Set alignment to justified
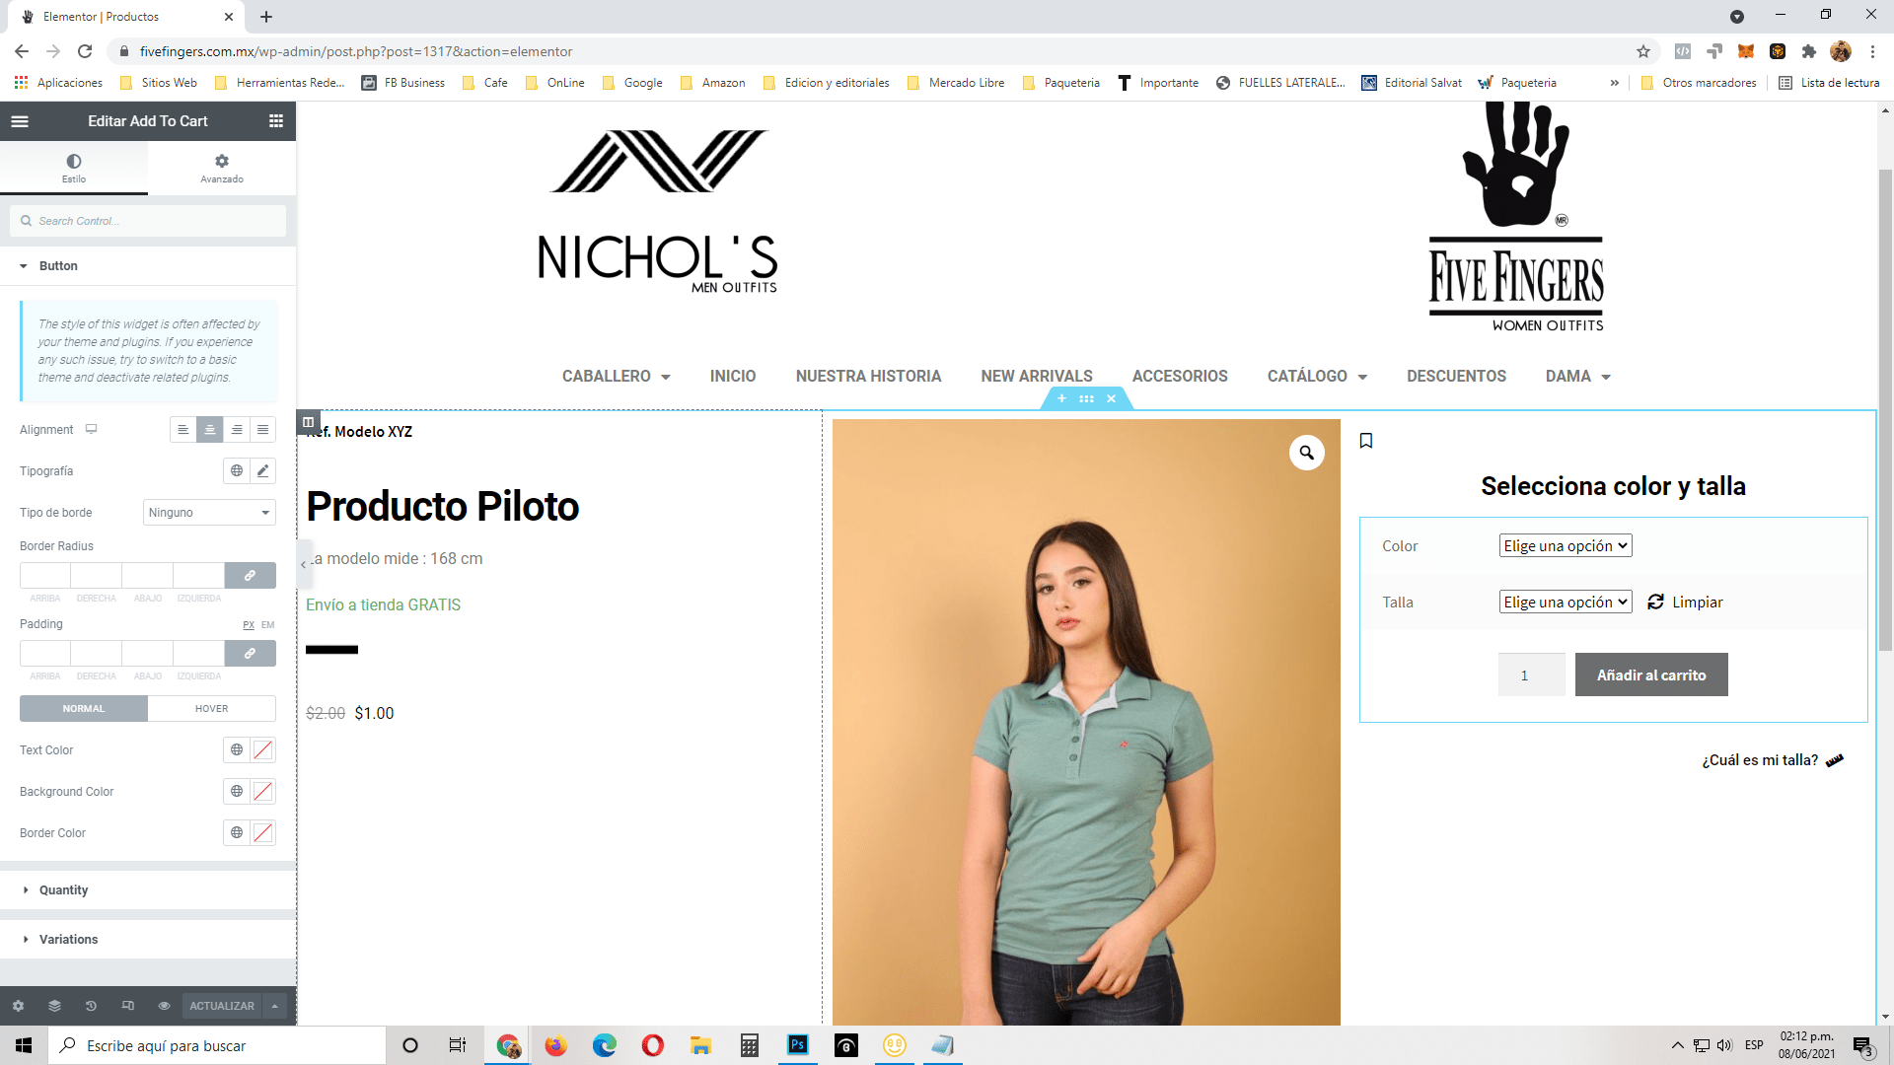 (263, 430)
